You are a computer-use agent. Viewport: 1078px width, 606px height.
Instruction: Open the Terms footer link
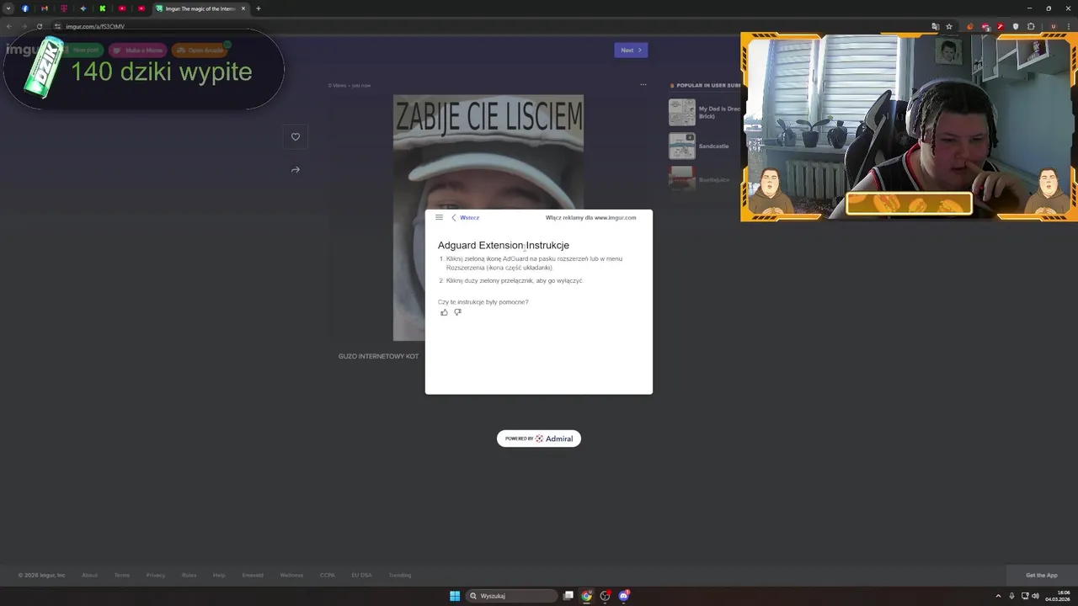tap(122, 575)
